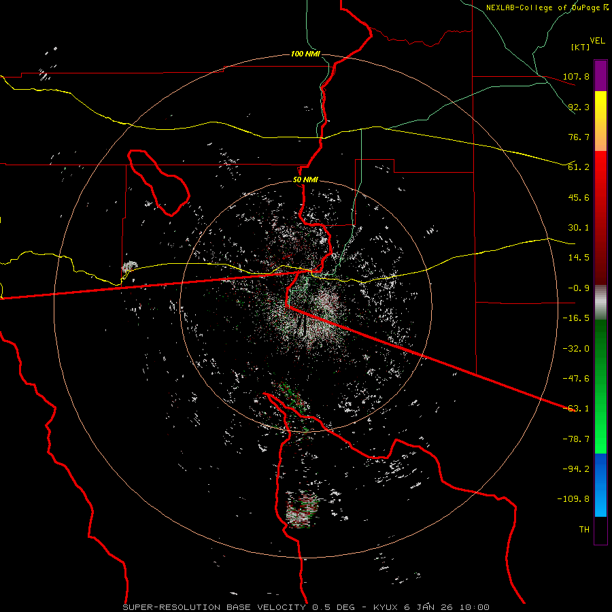The height and width of the screenshot is (612, 612).
Task: Click the -0.9 velocity scale value
Action: 579,288
